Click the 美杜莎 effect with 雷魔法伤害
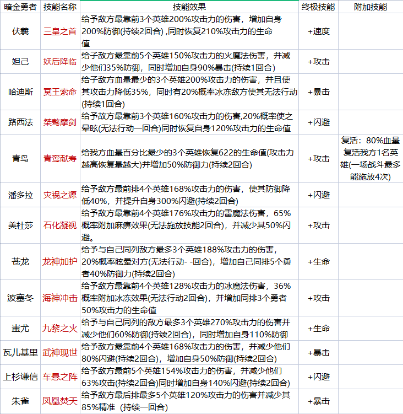 tap(189, 225)
